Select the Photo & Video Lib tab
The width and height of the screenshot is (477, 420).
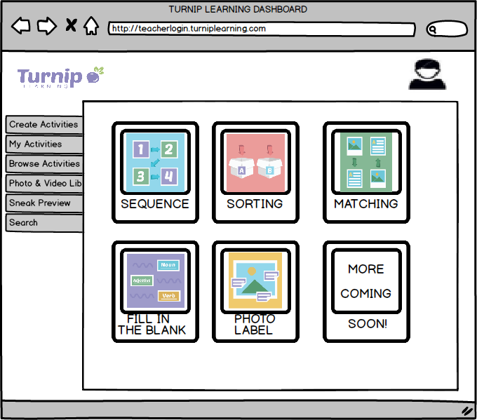click(44, 184)
